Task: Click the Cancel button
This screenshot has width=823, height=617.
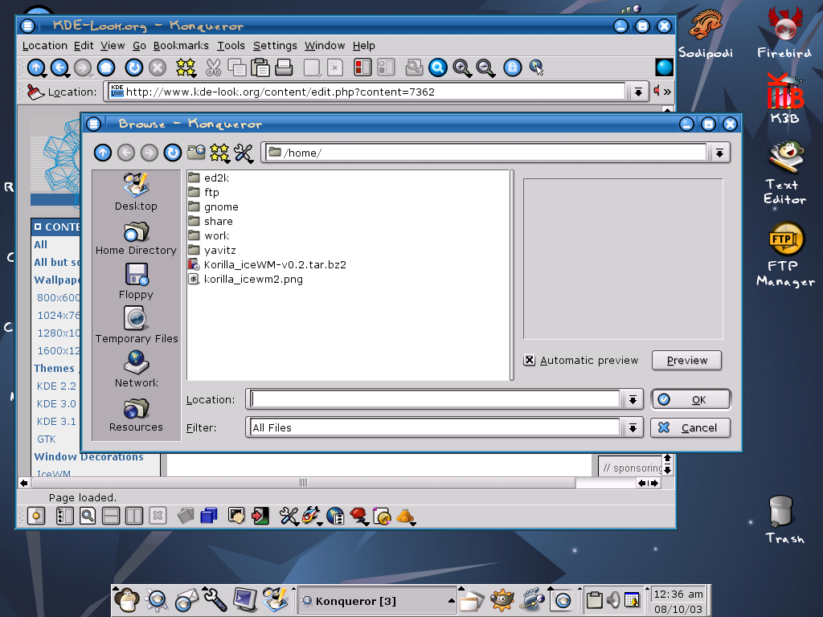Action: point(690,428)
